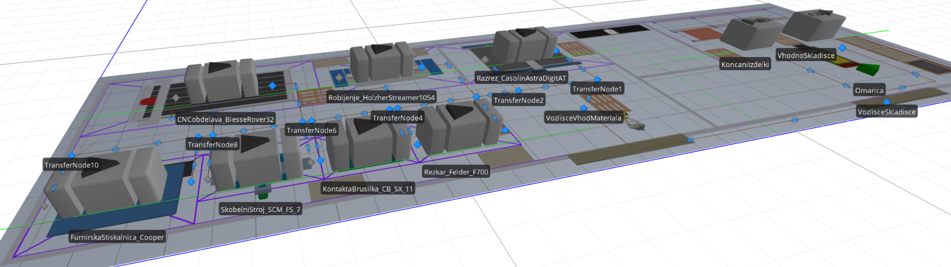Select the TransferNode6 label
951x267 pixels.
311,130
